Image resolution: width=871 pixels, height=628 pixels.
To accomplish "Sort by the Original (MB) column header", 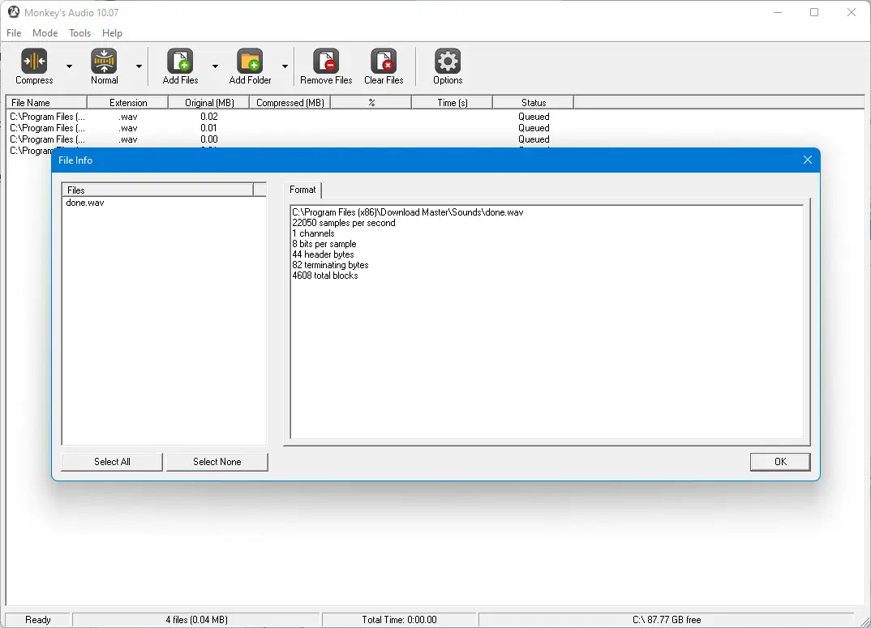I will pos(209,103).
